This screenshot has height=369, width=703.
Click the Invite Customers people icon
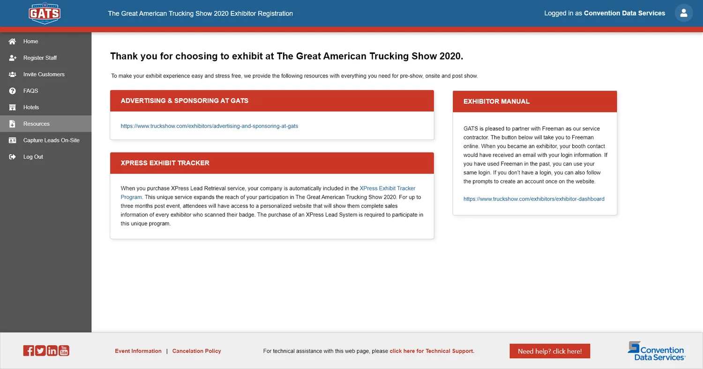[x=13, y=74]
